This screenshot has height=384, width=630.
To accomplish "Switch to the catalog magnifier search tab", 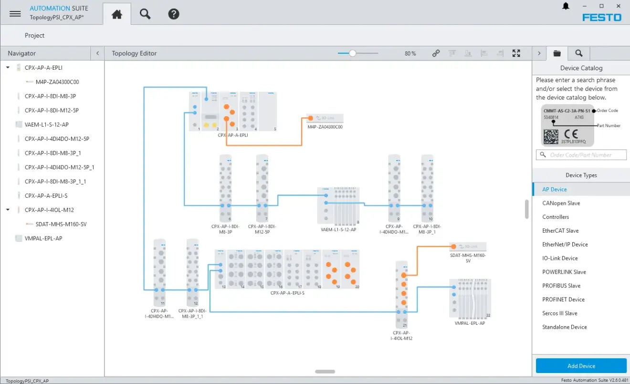I will coord(579,53).
